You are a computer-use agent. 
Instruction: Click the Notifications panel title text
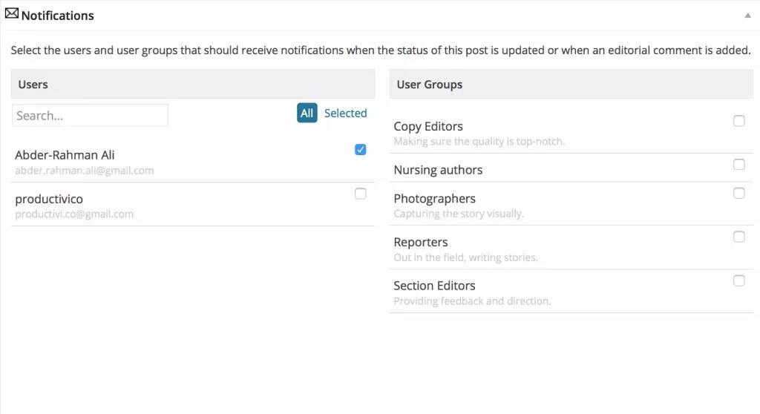point(58,15)
